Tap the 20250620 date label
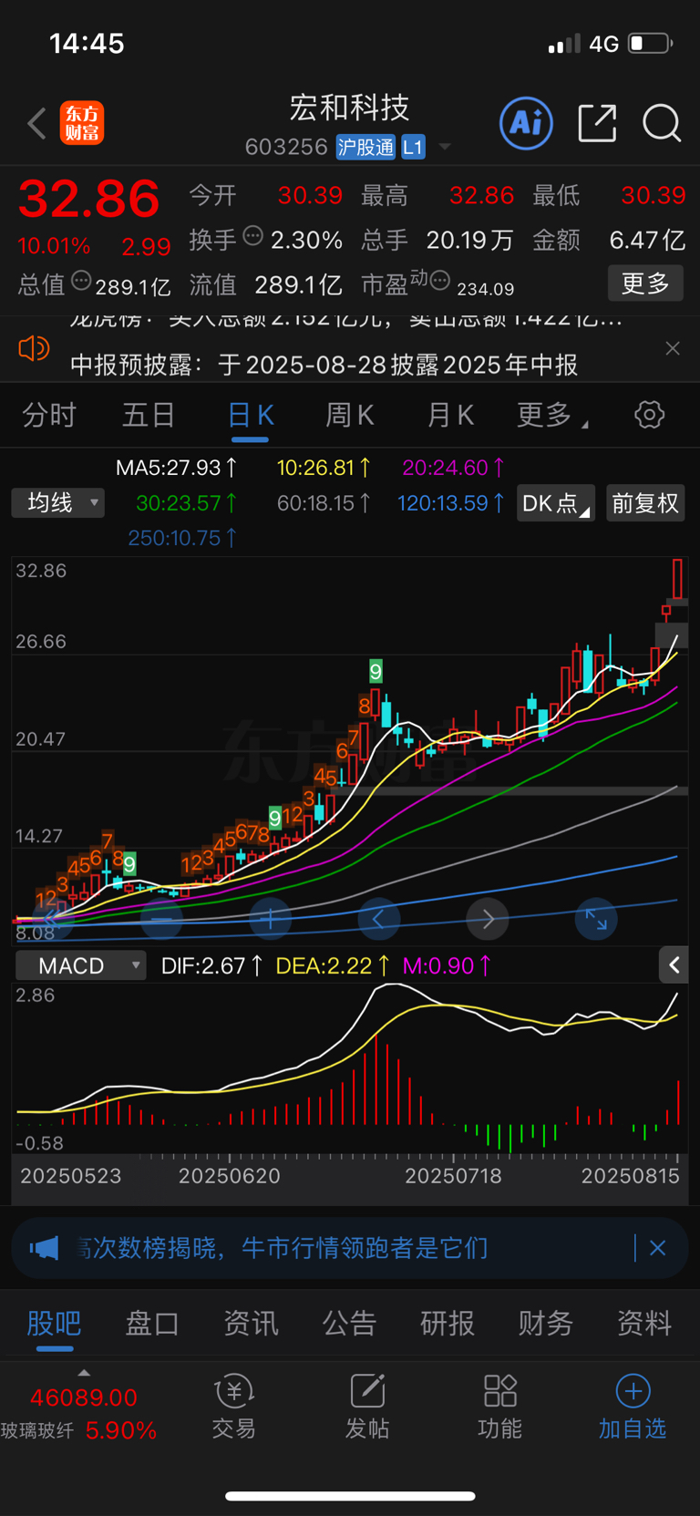The width and height of the screenshot is (700, 1516). [x=229, y=1176]
